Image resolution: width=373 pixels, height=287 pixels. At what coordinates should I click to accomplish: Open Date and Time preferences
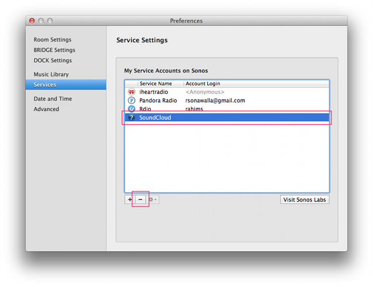pyautogui.click(x=53, y=99)
